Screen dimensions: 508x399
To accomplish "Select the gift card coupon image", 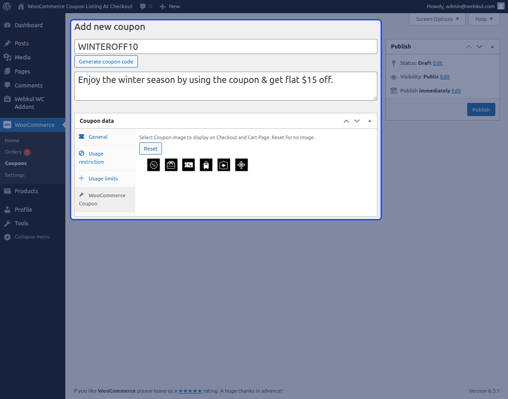I will pyautogui.click(x=171, y=165).
